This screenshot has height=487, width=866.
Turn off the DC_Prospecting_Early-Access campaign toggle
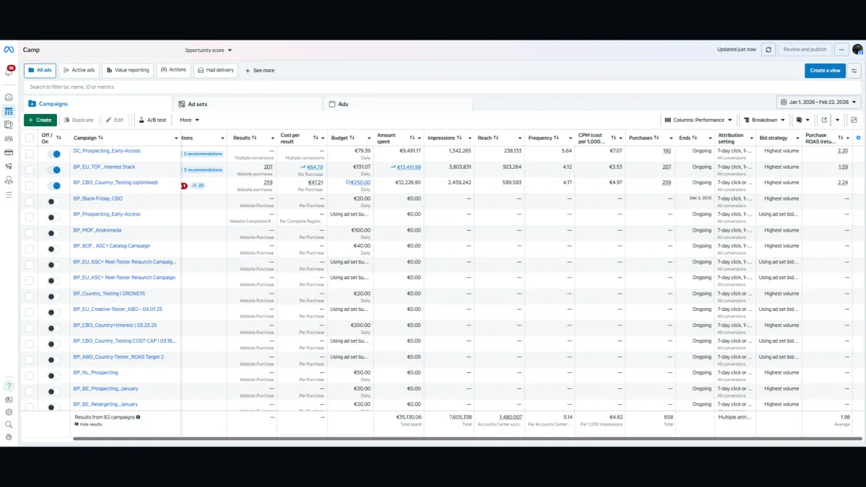click(54, 154)
